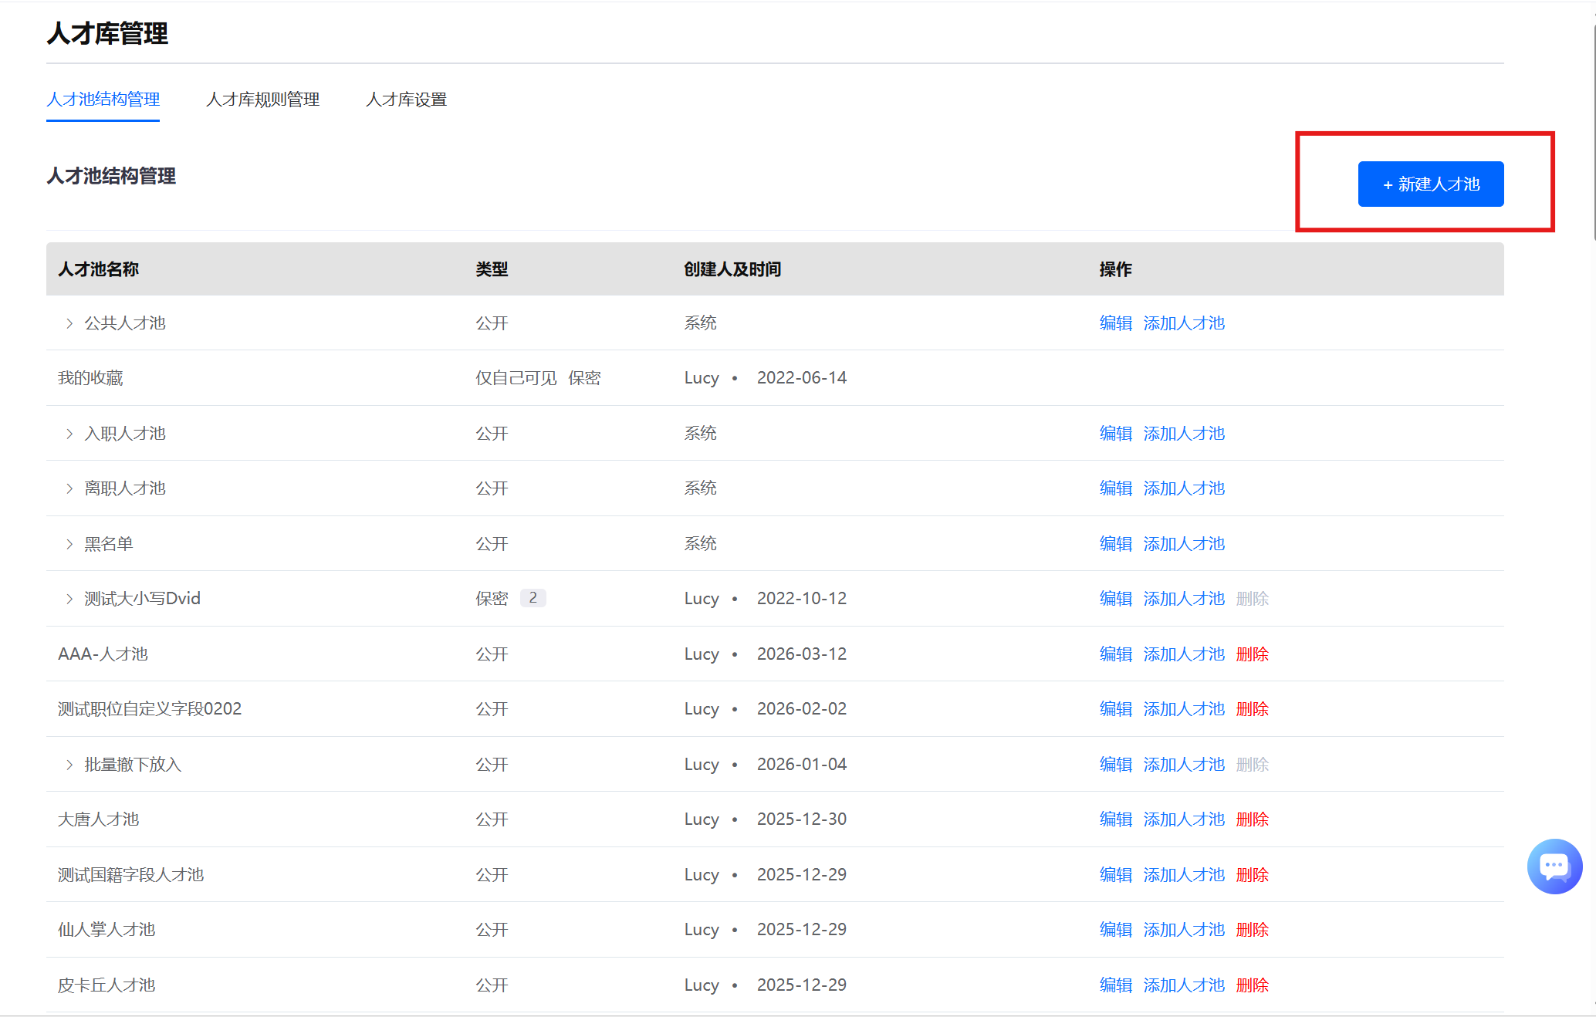This screenshot has width=1596, height=1017.
Task: Click the 大唐人才池 name cell
Action: coord(98,819)
